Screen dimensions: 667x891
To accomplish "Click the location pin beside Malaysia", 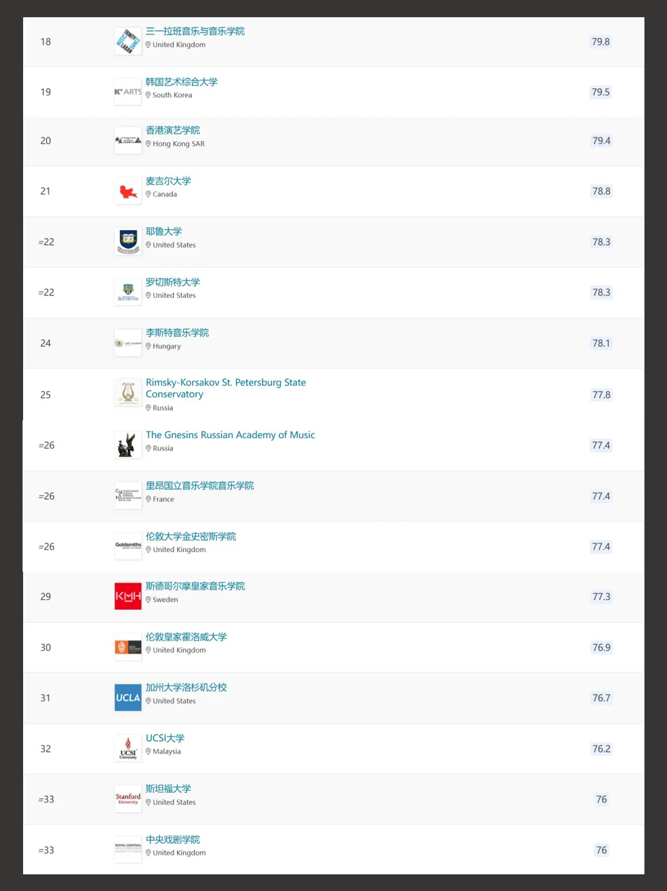I will tap(149, 751).
